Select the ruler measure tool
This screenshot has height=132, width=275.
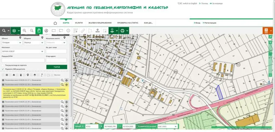83,30
